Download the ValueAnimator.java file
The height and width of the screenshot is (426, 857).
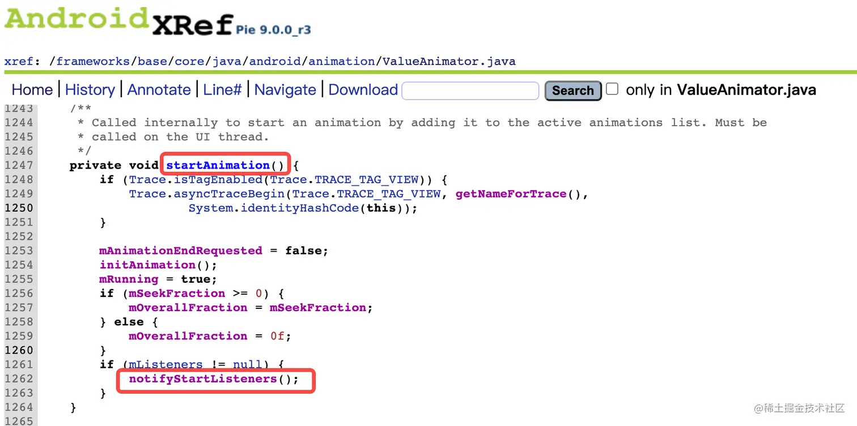tap(363, 90)
